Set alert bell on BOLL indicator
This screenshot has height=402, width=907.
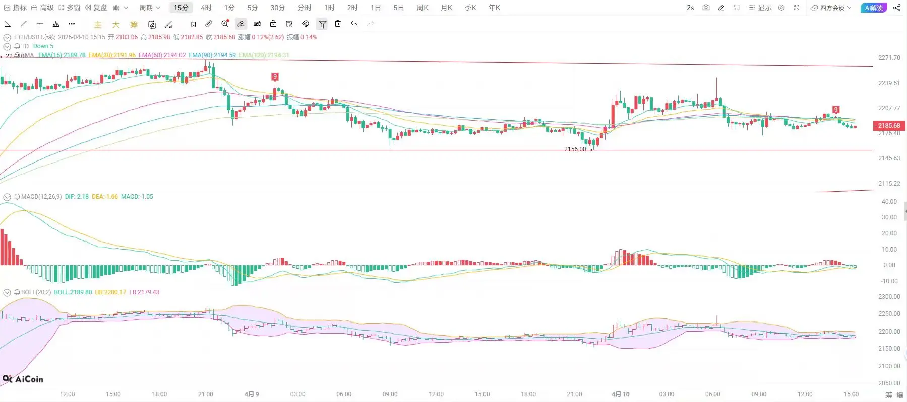click(x=17, y=292)
